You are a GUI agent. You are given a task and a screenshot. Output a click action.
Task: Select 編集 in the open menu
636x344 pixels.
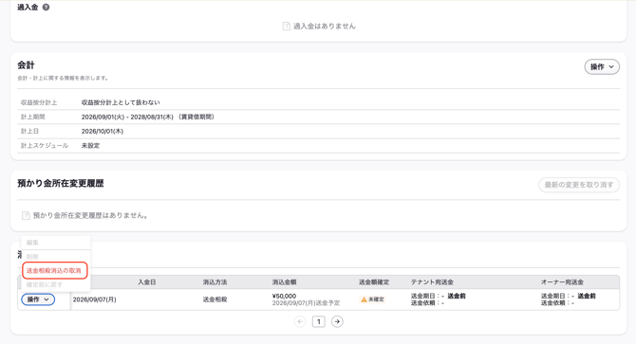click(x=32, y=243)
